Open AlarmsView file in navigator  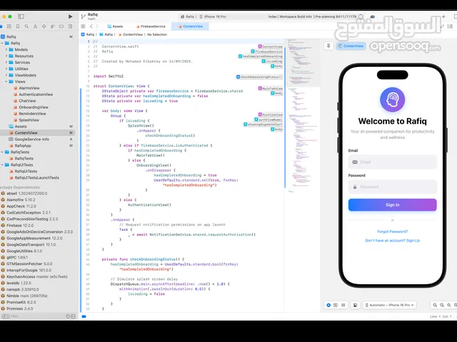[x=29, y=88]
